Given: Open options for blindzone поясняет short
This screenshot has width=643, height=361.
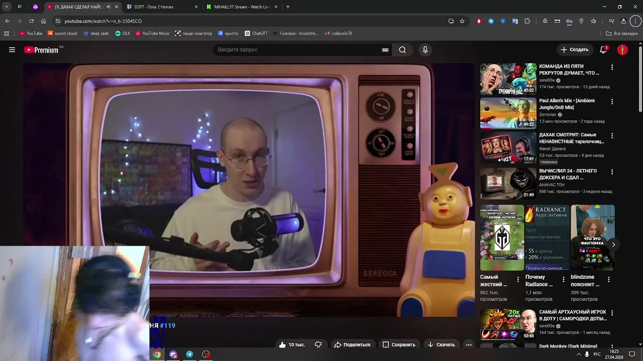Looking at the screenshot, I should pos(609,279).
